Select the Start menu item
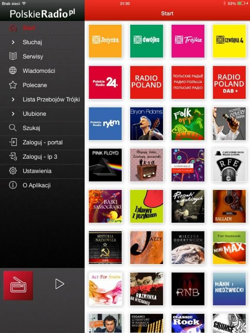 [42, 28]
